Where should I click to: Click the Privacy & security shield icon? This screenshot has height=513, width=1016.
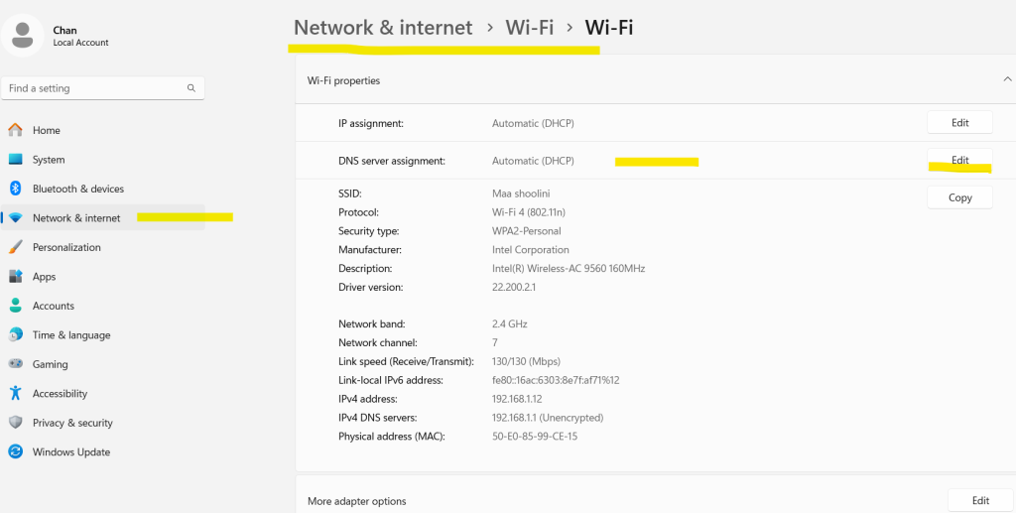(x=15, y=423)
